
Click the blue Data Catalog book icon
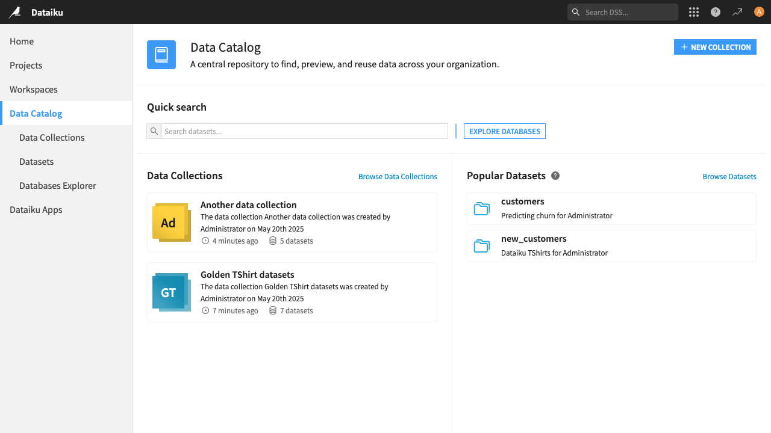(x=161, y=55)
